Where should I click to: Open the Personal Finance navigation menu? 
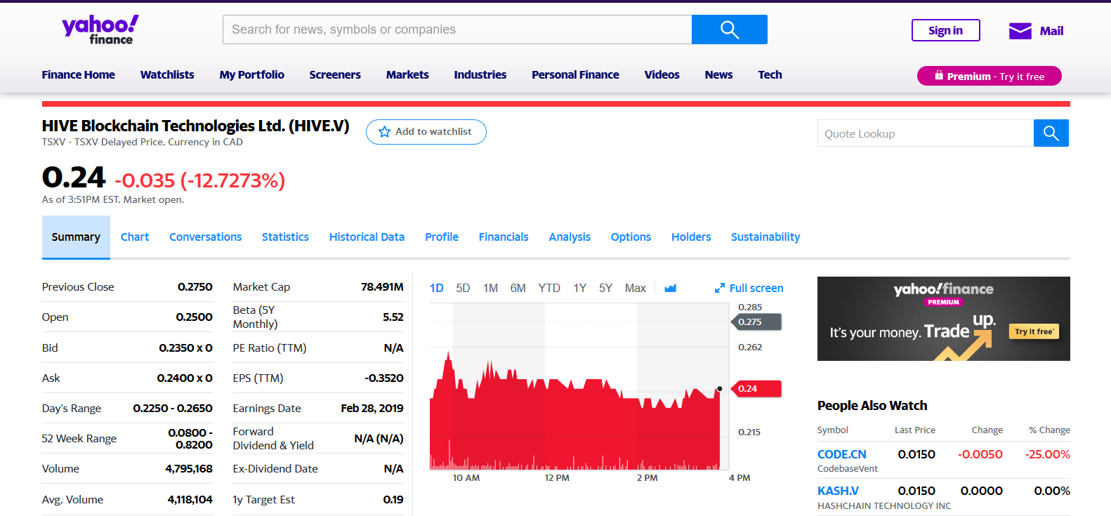pyautogui.click(x=575, y=74)
